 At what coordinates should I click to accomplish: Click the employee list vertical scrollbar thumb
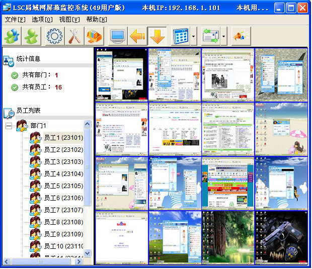click(87, 167)
